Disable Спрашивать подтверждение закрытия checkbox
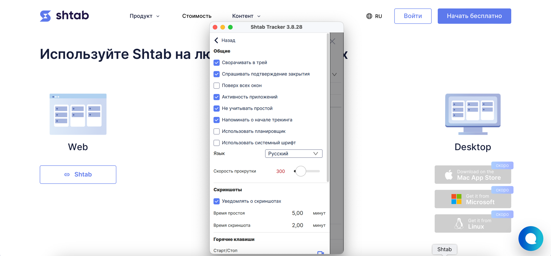551x256 pixels. 217,74
